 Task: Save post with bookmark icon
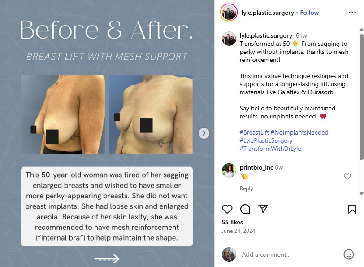pyautogui.click(x=352, y=209)
